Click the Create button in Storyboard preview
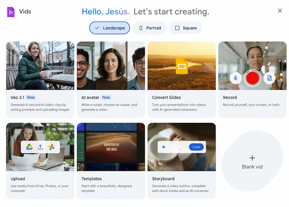289x207 pixels. (x=196, y=147)
